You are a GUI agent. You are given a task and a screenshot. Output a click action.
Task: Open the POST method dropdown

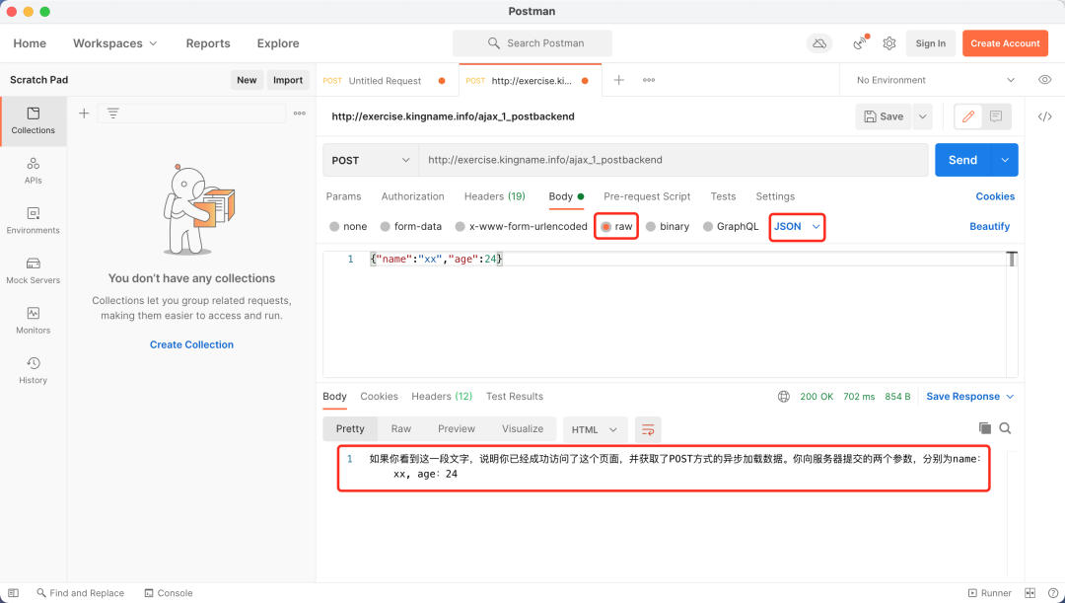[x=371, y=161]
